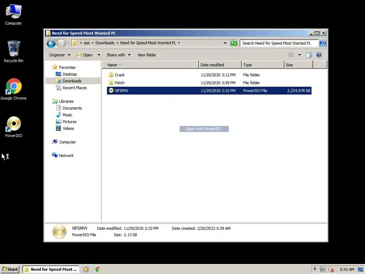Screen dimensions: 365x274
Task: Select the PowerISO desktop shortcut
Action: [x=14, y=127]
